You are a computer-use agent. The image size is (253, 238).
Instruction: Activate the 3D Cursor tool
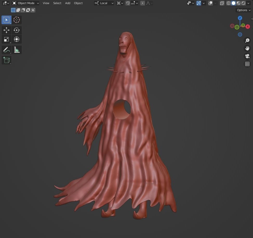[x=17, y=20]
